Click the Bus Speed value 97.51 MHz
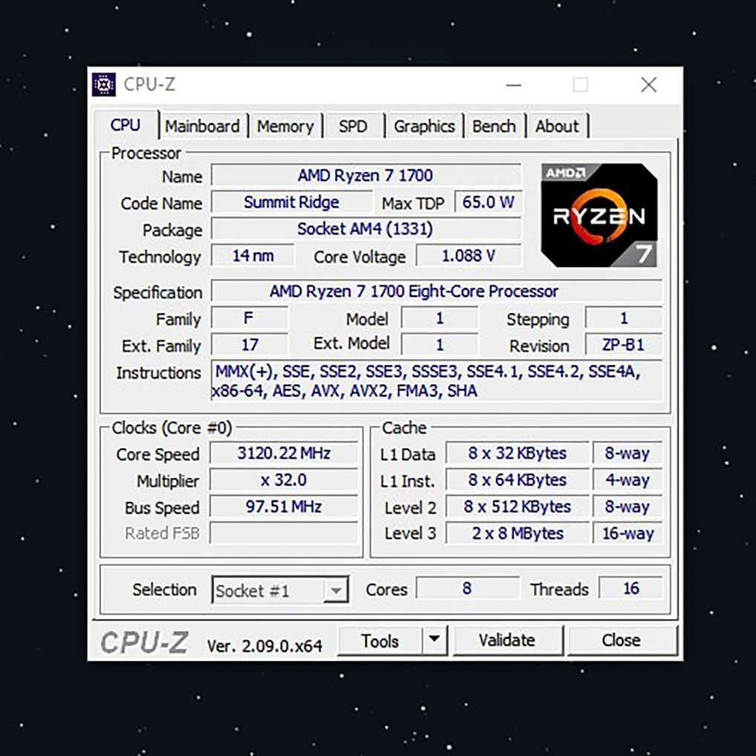This screenshot has height=756, width=756. 284,506
